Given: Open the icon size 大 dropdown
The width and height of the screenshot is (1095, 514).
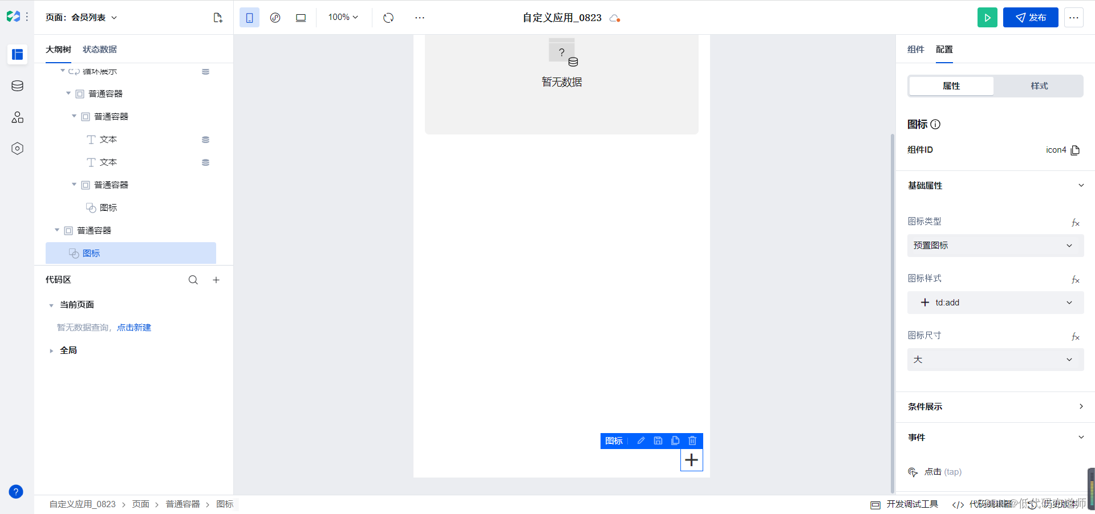Looking at the screenshot, I should pyautogui.click(x=995, y=360).
